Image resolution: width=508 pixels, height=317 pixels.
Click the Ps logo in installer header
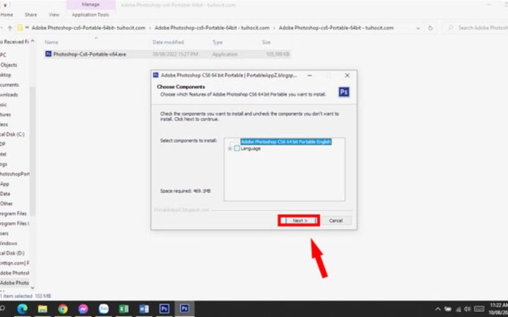(x=344, y=92)
